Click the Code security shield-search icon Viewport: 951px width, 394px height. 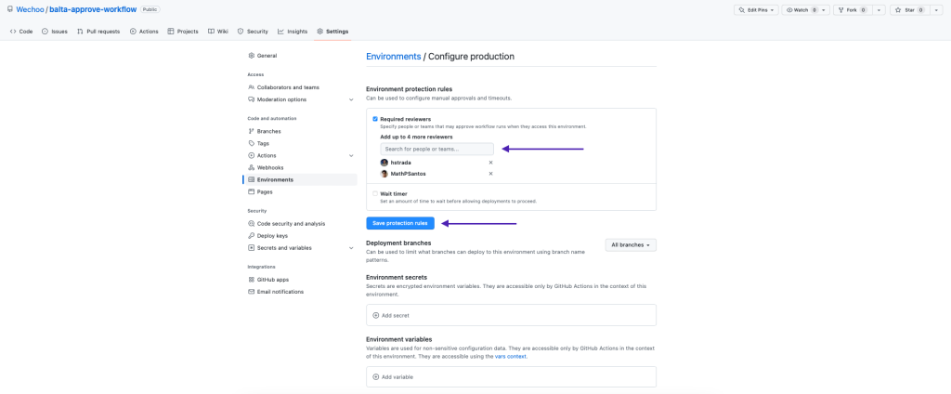pos(252,223)
